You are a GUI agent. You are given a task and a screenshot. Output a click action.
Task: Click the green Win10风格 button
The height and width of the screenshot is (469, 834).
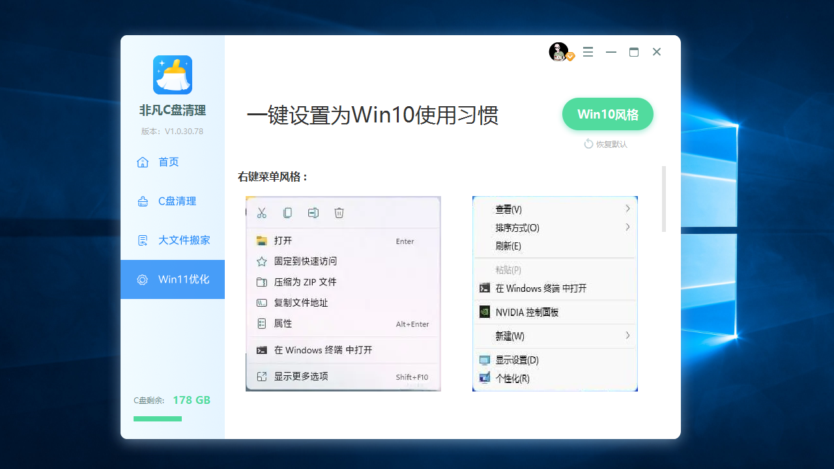607,113
